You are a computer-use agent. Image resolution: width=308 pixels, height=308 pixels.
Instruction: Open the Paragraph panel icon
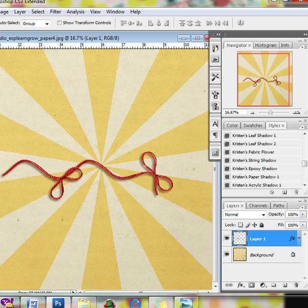point(215,135)
